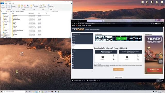Click the Windows Start button

[x=2, y=92]
